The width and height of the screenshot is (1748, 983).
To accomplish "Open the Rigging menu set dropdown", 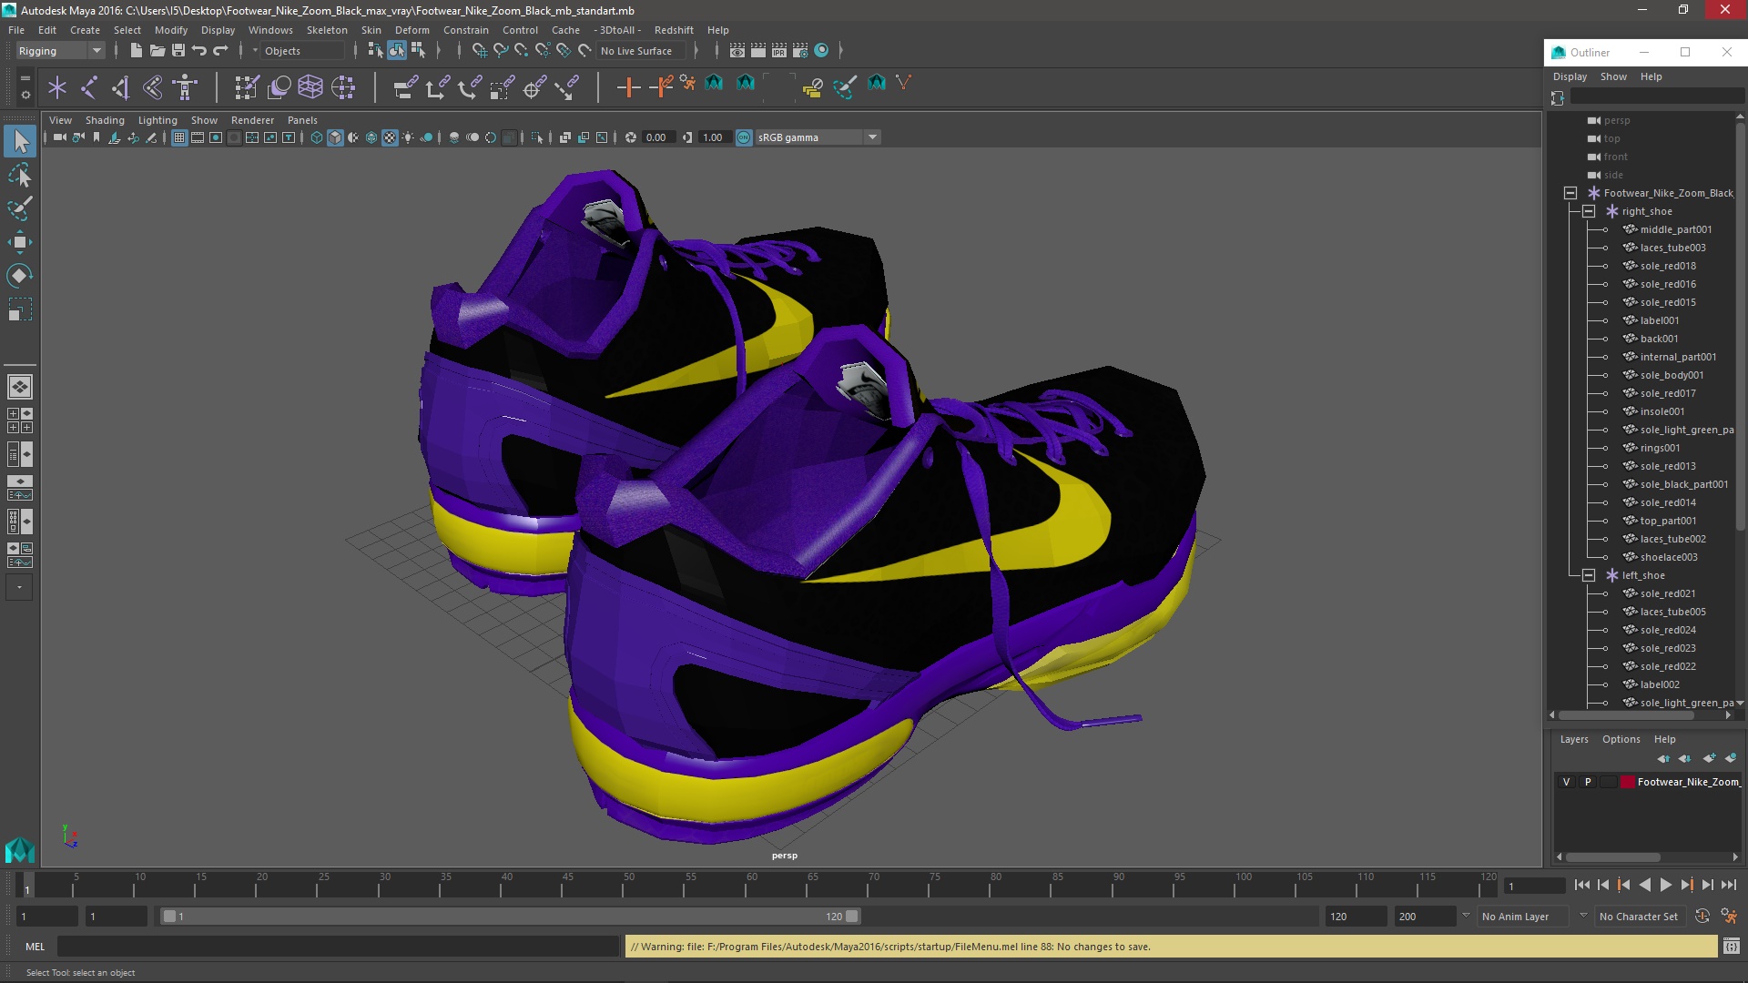I will [x=60, y=51].
